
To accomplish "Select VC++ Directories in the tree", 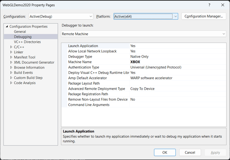I will click(27, 42).
